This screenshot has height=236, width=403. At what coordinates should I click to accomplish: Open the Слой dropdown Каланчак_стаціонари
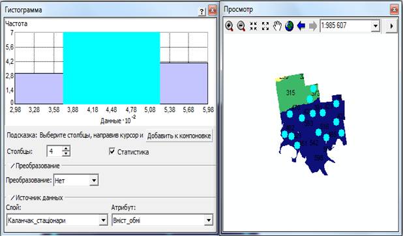(x=103, y=220)
